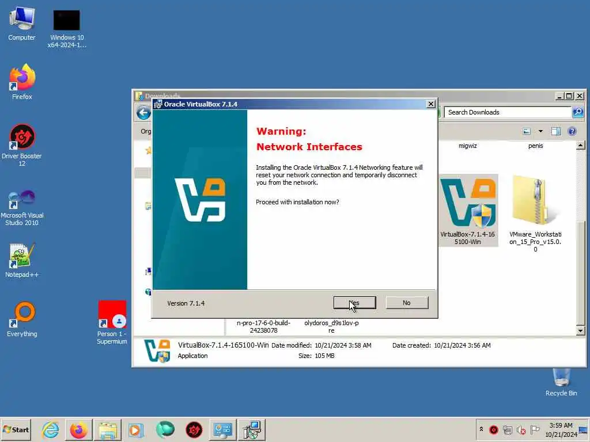Select the olydoros_d9s1lov-pre file
The height and width of the screenshot is (442, 590).
(331, 327)
